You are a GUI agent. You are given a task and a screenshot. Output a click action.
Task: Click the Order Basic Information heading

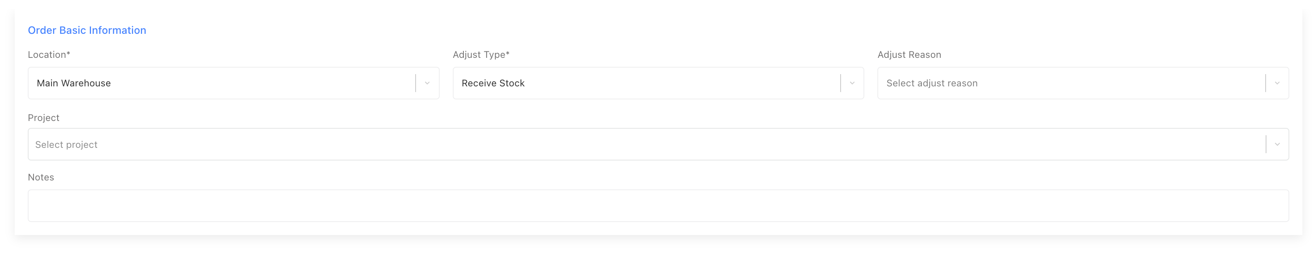pos(87,30)
